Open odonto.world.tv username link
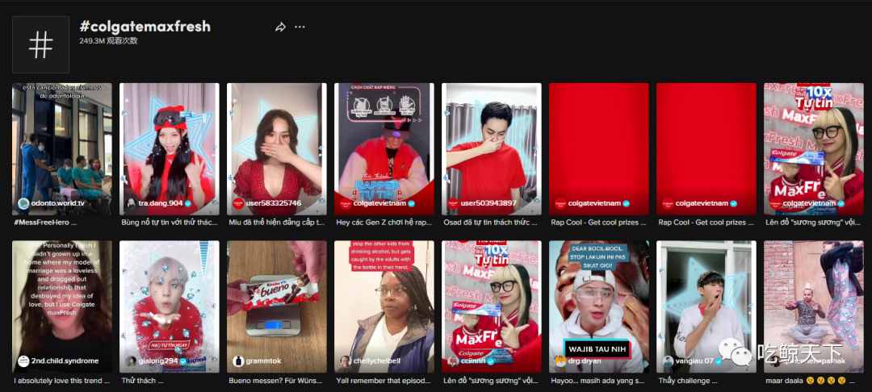 (x=58, y=203)
